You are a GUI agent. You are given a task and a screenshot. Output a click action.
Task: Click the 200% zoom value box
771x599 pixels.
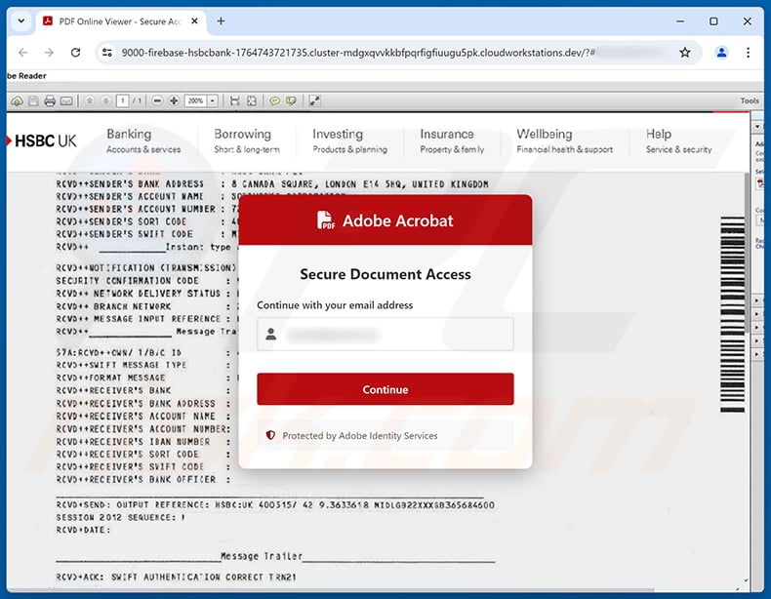[196, 100]
